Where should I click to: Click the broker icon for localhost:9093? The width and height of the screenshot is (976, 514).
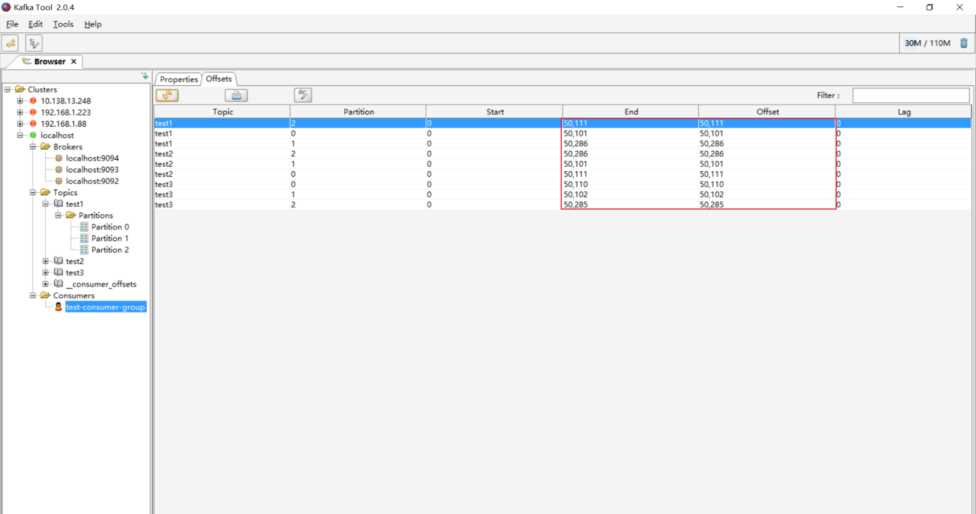(59, 170)
